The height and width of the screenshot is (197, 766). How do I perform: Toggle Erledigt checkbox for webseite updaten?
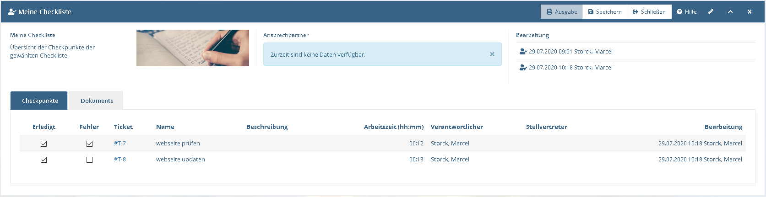[43, 160]
